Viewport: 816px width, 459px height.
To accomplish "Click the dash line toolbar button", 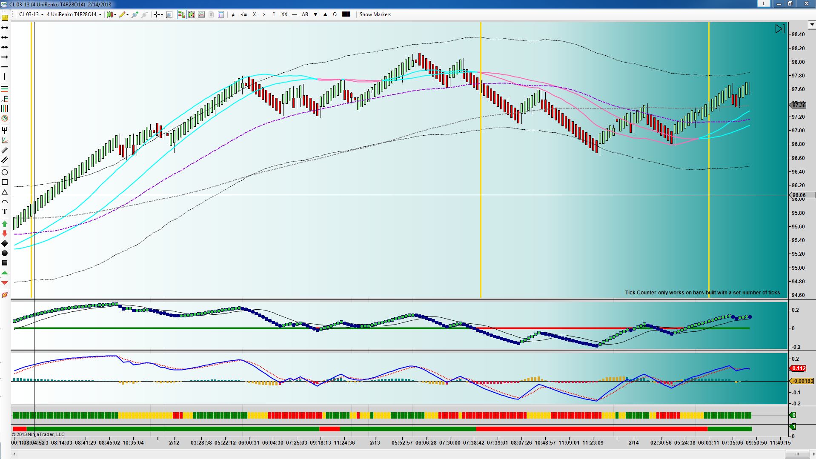I will click(295, 14).
